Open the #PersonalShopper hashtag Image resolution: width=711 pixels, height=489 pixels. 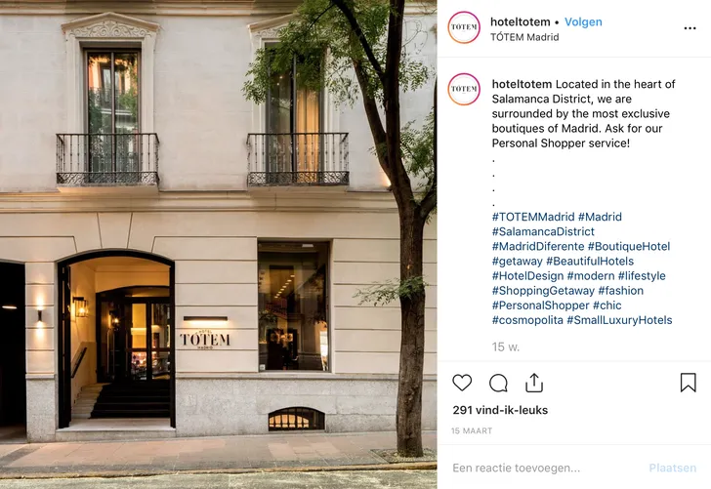tap(540, 305)
